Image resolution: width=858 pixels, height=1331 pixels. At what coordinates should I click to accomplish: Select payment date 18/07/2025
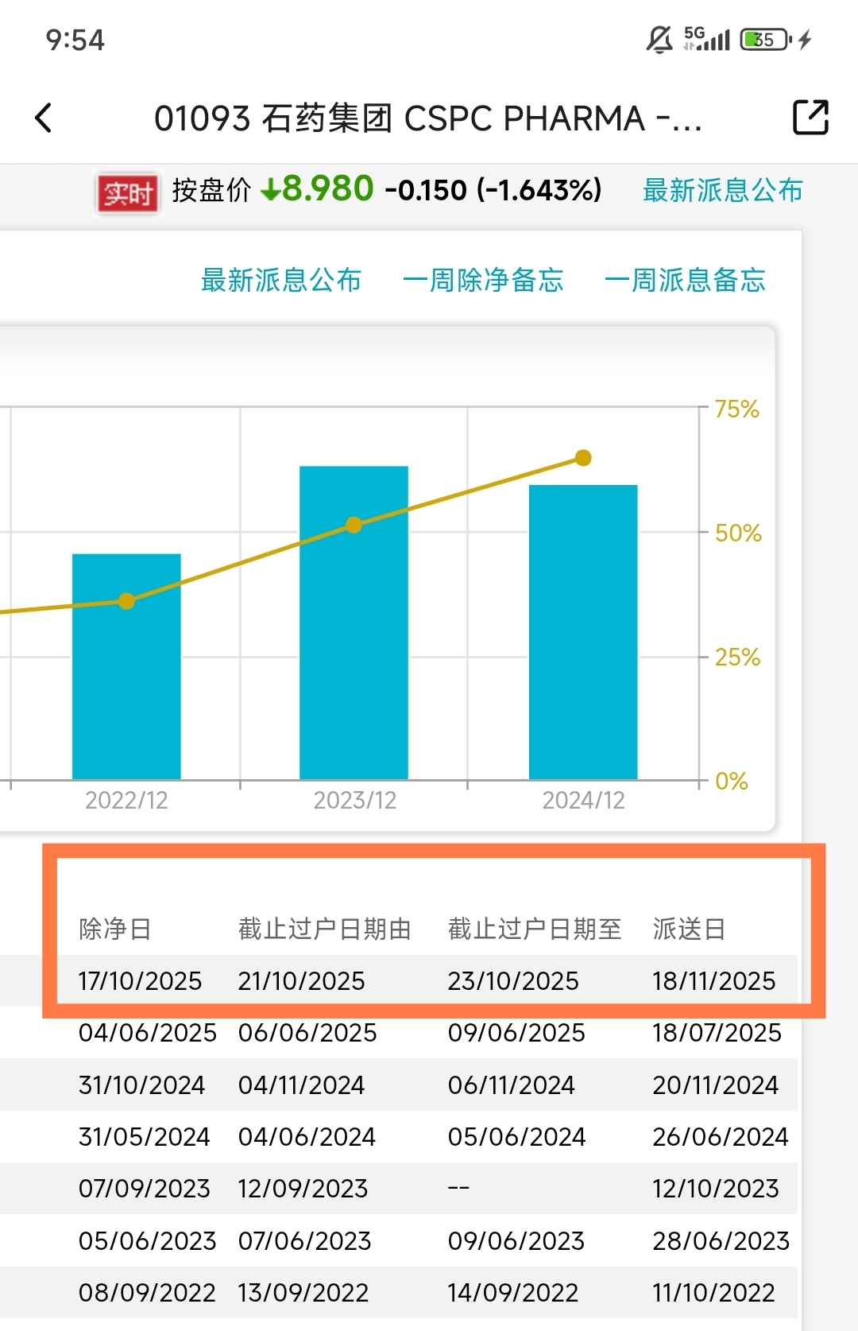(717, 1033)
